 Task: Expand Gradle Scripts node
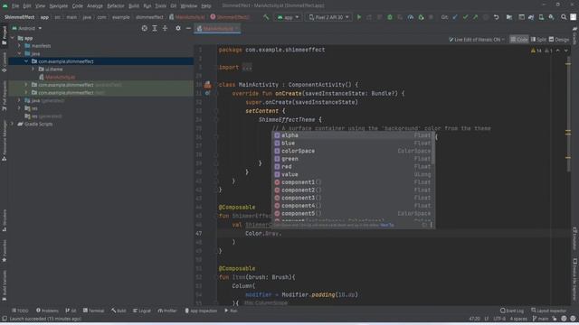[13, 124]
